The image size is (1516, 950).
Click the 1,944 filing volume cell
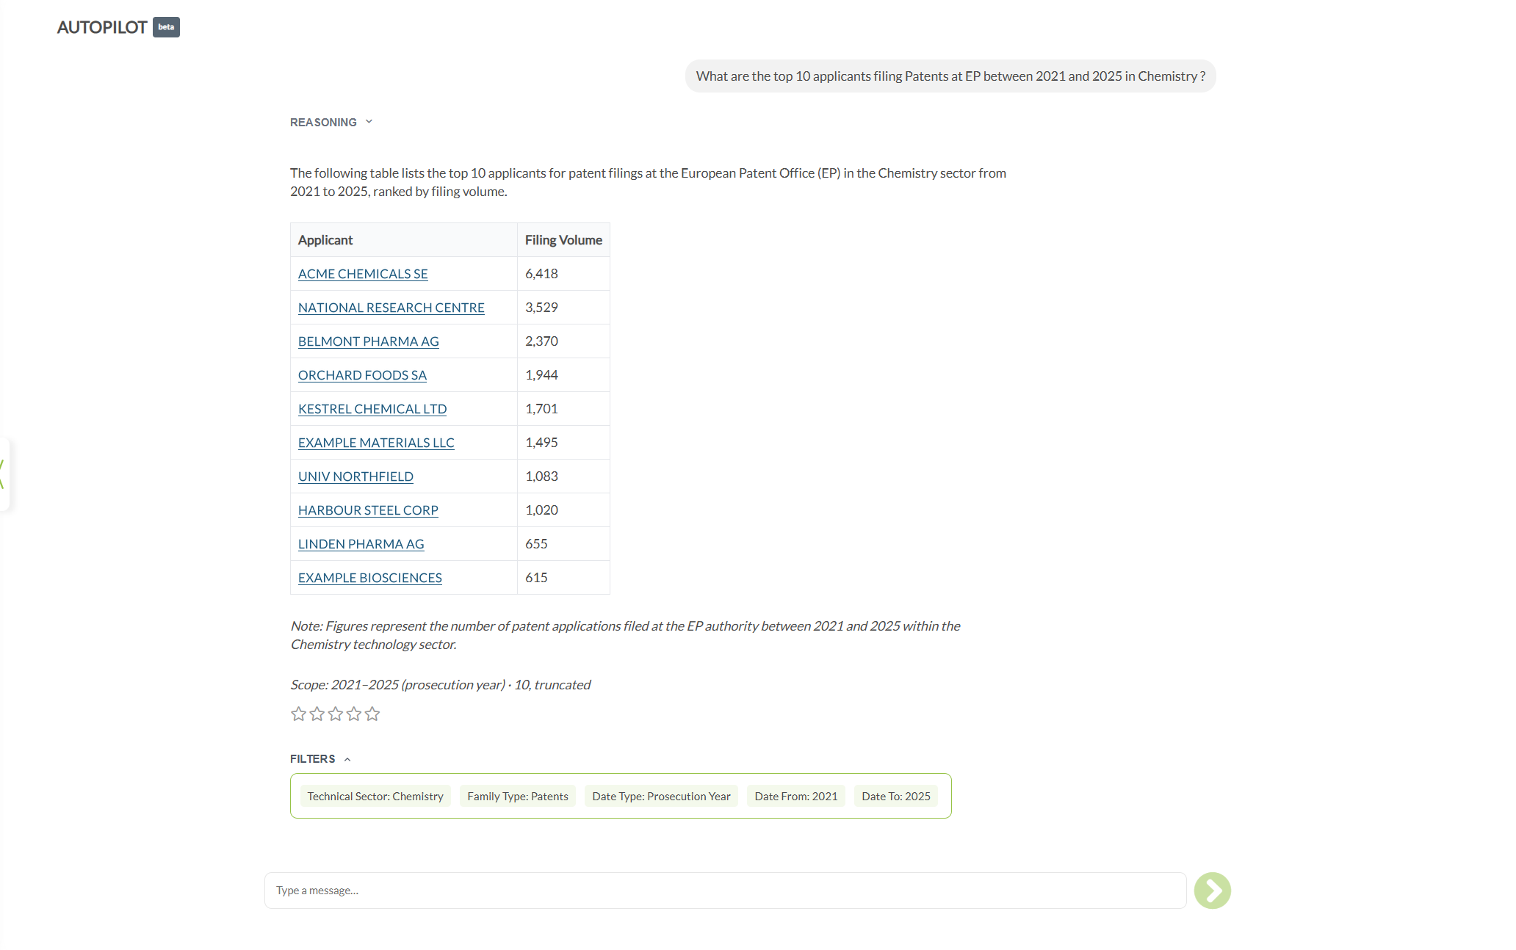tap(563, 375)
